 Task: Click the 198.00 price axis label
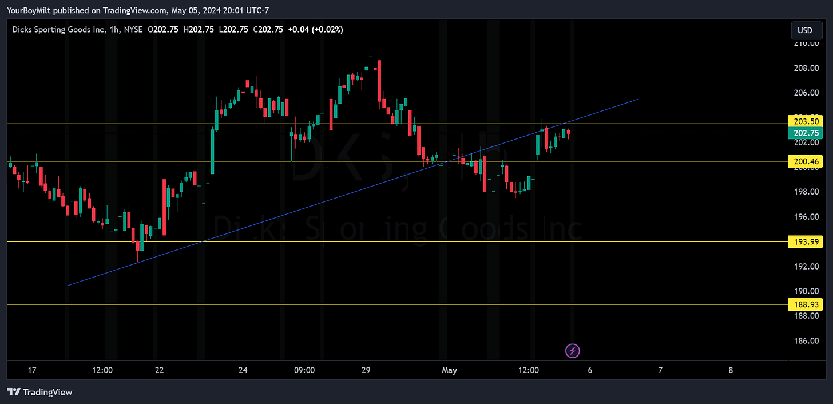(806, 192)
